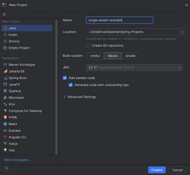
Task: Select the React generator icon
Action: [x=5, y=124]
